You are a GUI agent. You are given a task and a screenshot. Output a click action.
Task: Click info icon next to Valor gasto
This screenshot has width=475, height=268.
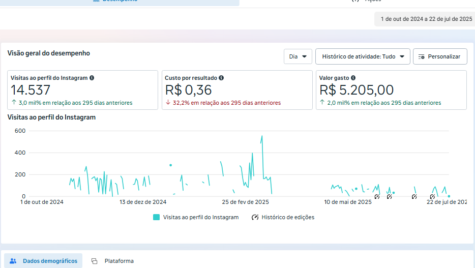[353, 78]
